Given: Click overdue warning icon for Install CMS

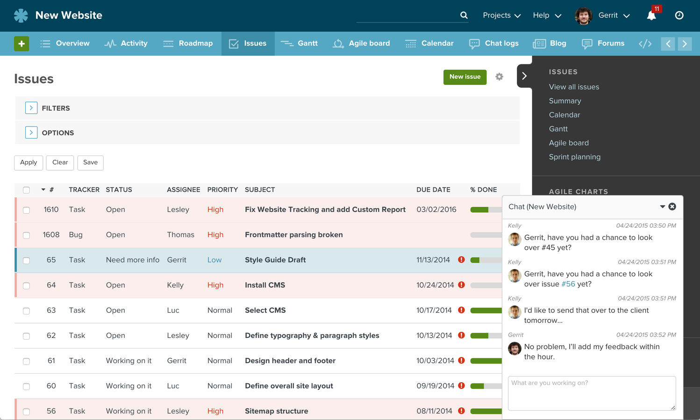Looking at the screenshot, I should tap(462, 285).
